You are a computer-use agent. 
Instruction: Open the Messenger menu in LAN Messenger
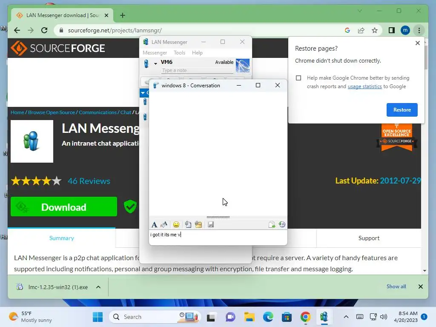tap(155, 52)
